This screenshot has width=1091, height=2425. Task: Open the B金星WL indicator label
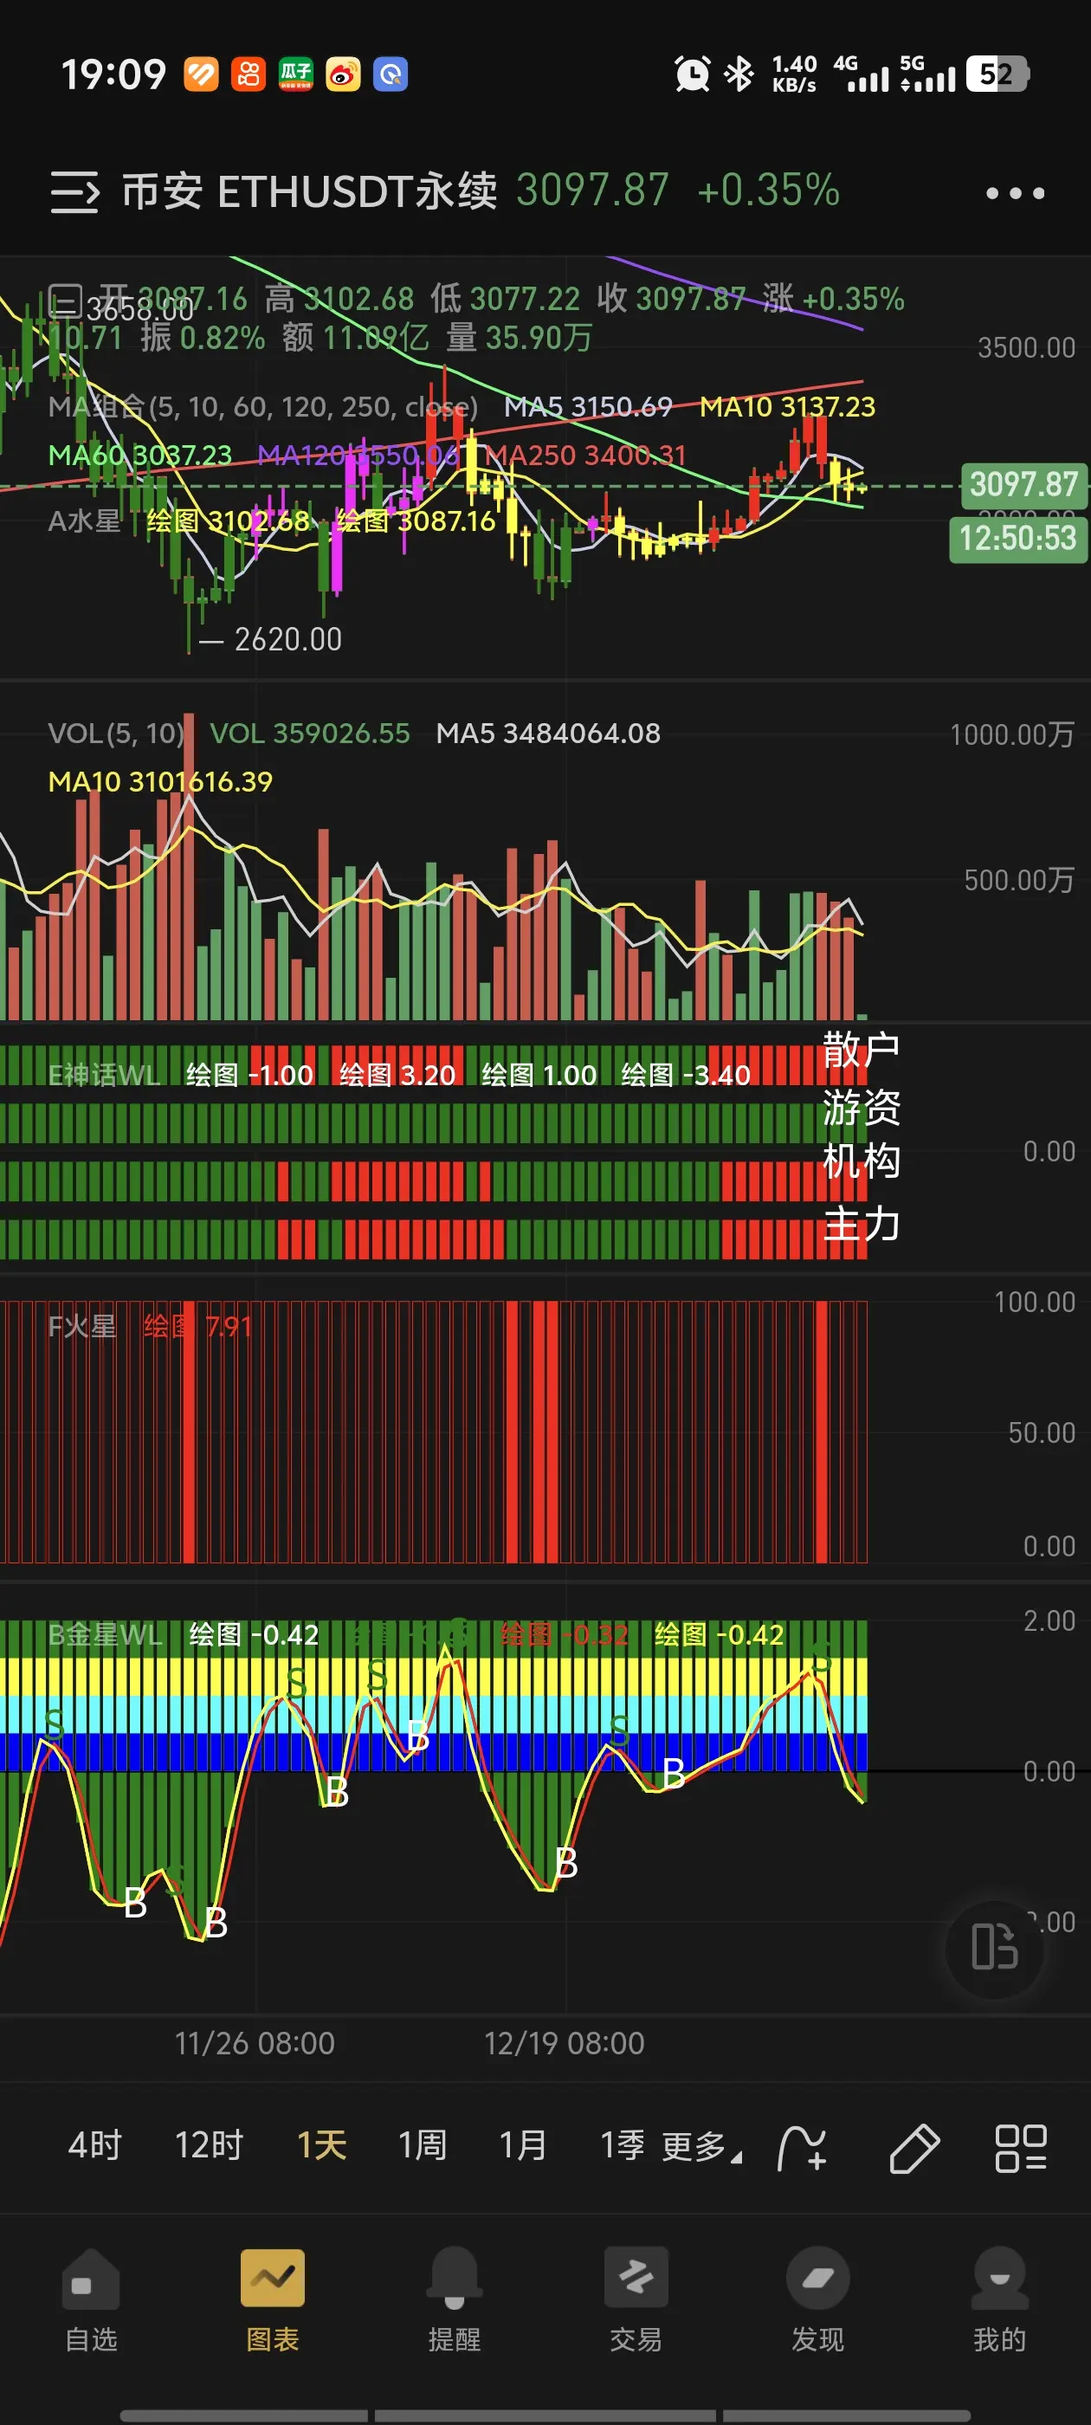click(105, 1635)
